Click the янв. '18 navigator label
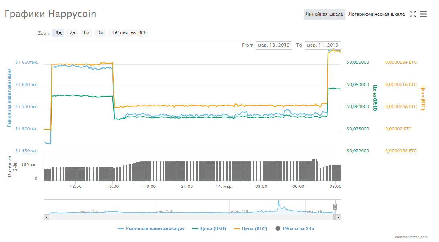Image resolution: width=439 pixels, height=242 pixels. click(x=164, y=211)
